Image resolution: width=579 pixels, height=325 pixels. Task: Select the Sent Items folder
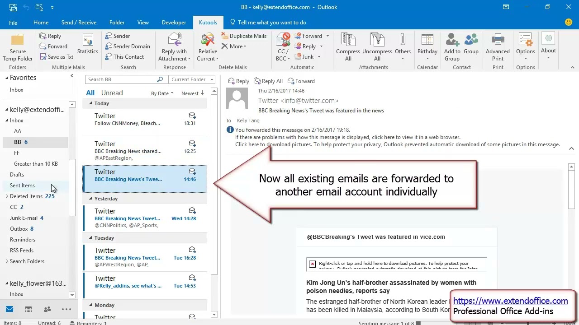(35, 186)
